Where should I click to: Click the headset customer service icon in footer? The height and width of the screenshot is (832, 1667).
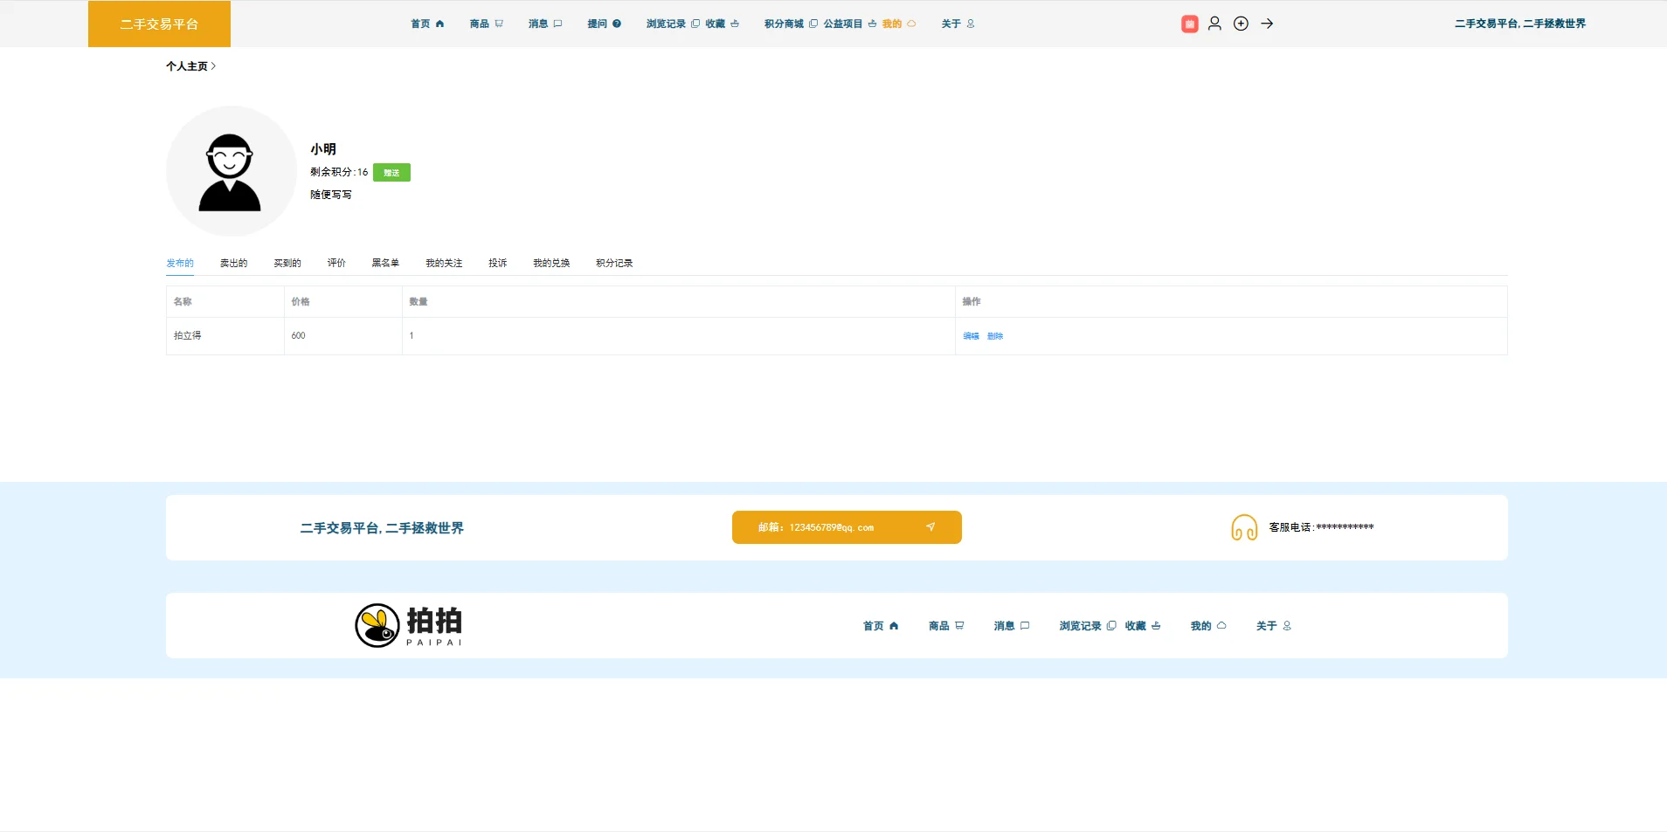(x=1244, y=527)
